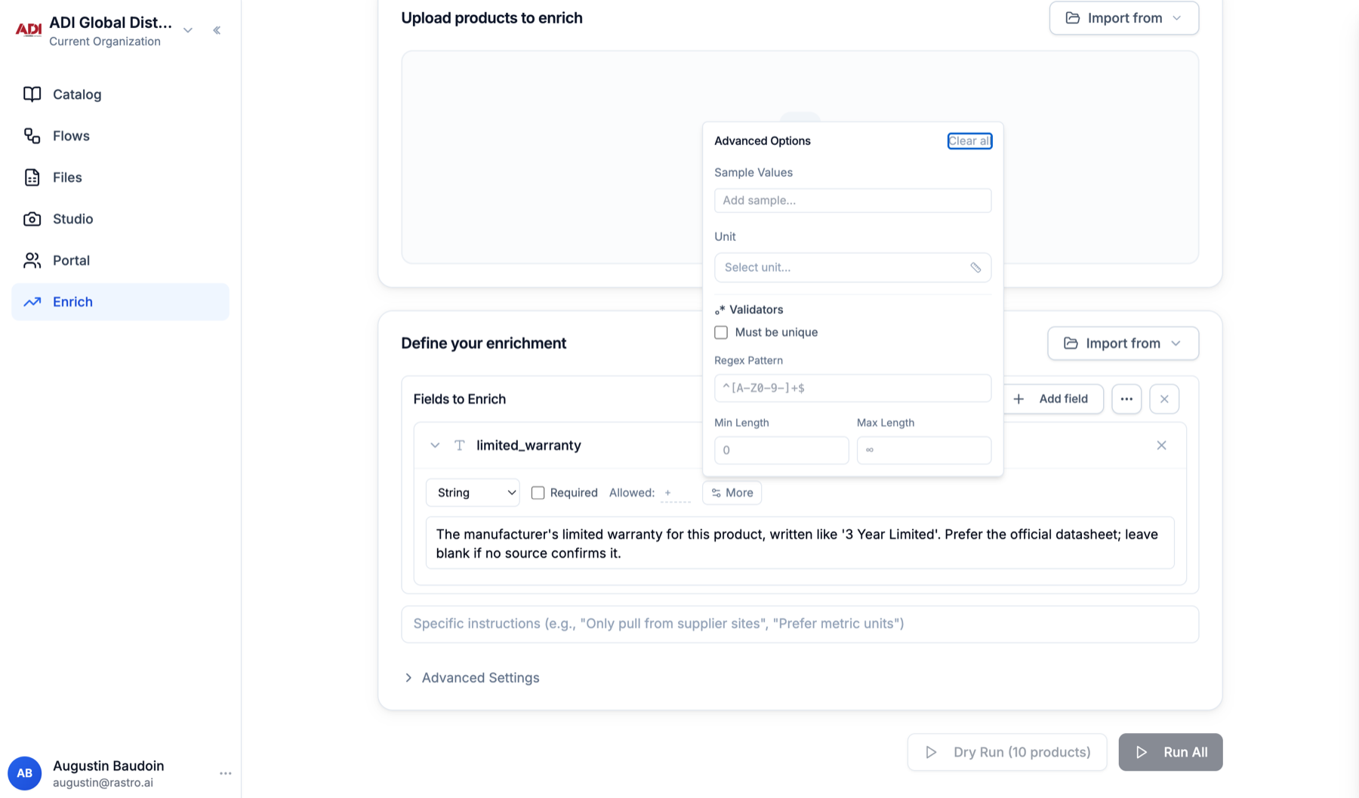
Task: Focus the Specific instructions input
Action: coord(800,624)
